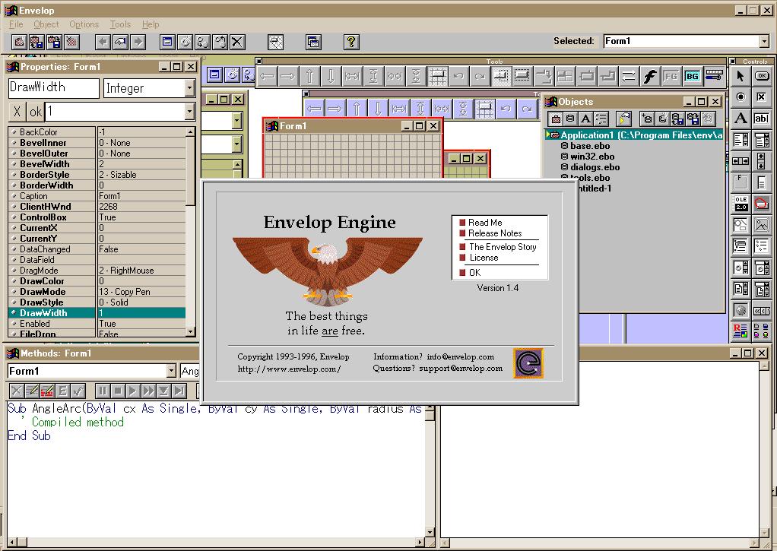Pick the OK button control in Controls palette
Viewport: 777px width, 551px height.
tap(762, 76)
